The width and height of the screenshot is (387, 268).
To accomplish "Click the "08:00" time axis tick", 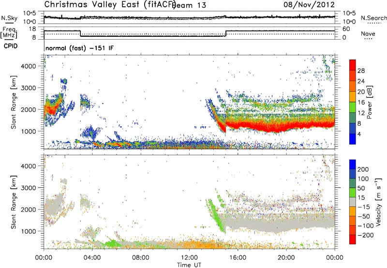I will click(x=141, y=258).
